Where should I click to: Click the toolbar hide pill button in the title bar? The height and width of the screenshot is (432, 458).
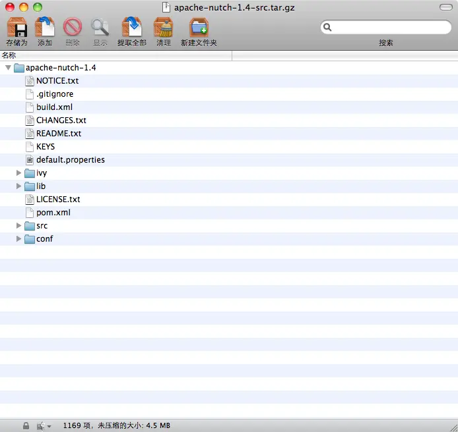pyautogui.click(x=445, y=7)
